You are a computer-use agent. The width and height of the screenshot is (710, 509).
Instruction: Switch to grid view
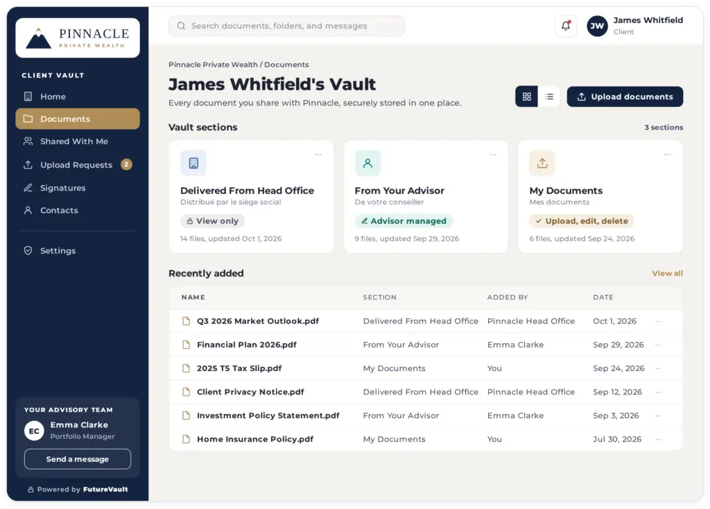tap(527, 96)
